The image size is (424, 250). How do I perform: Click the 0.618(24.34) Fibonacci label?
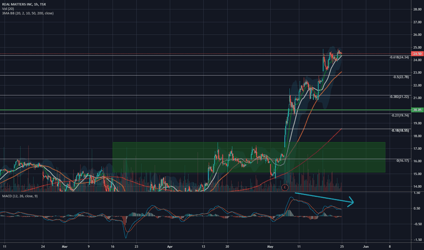coord(399,57)
